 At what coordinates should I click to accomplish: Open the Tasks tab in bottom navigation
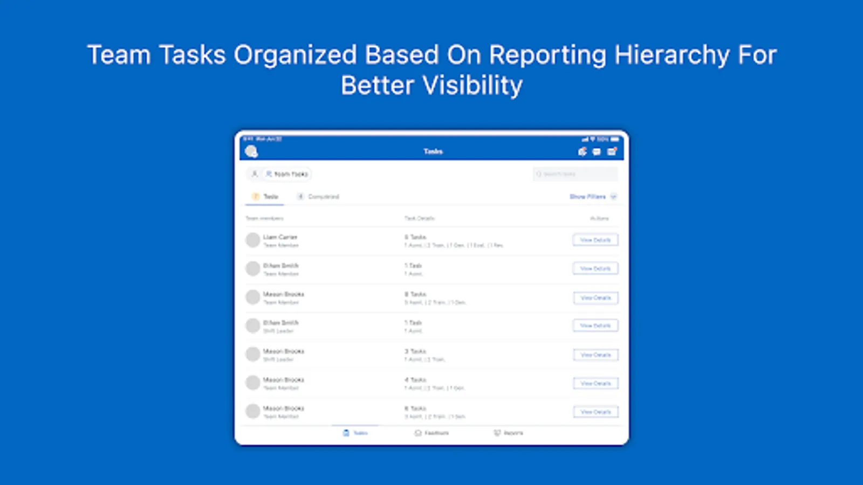point(355,433)
